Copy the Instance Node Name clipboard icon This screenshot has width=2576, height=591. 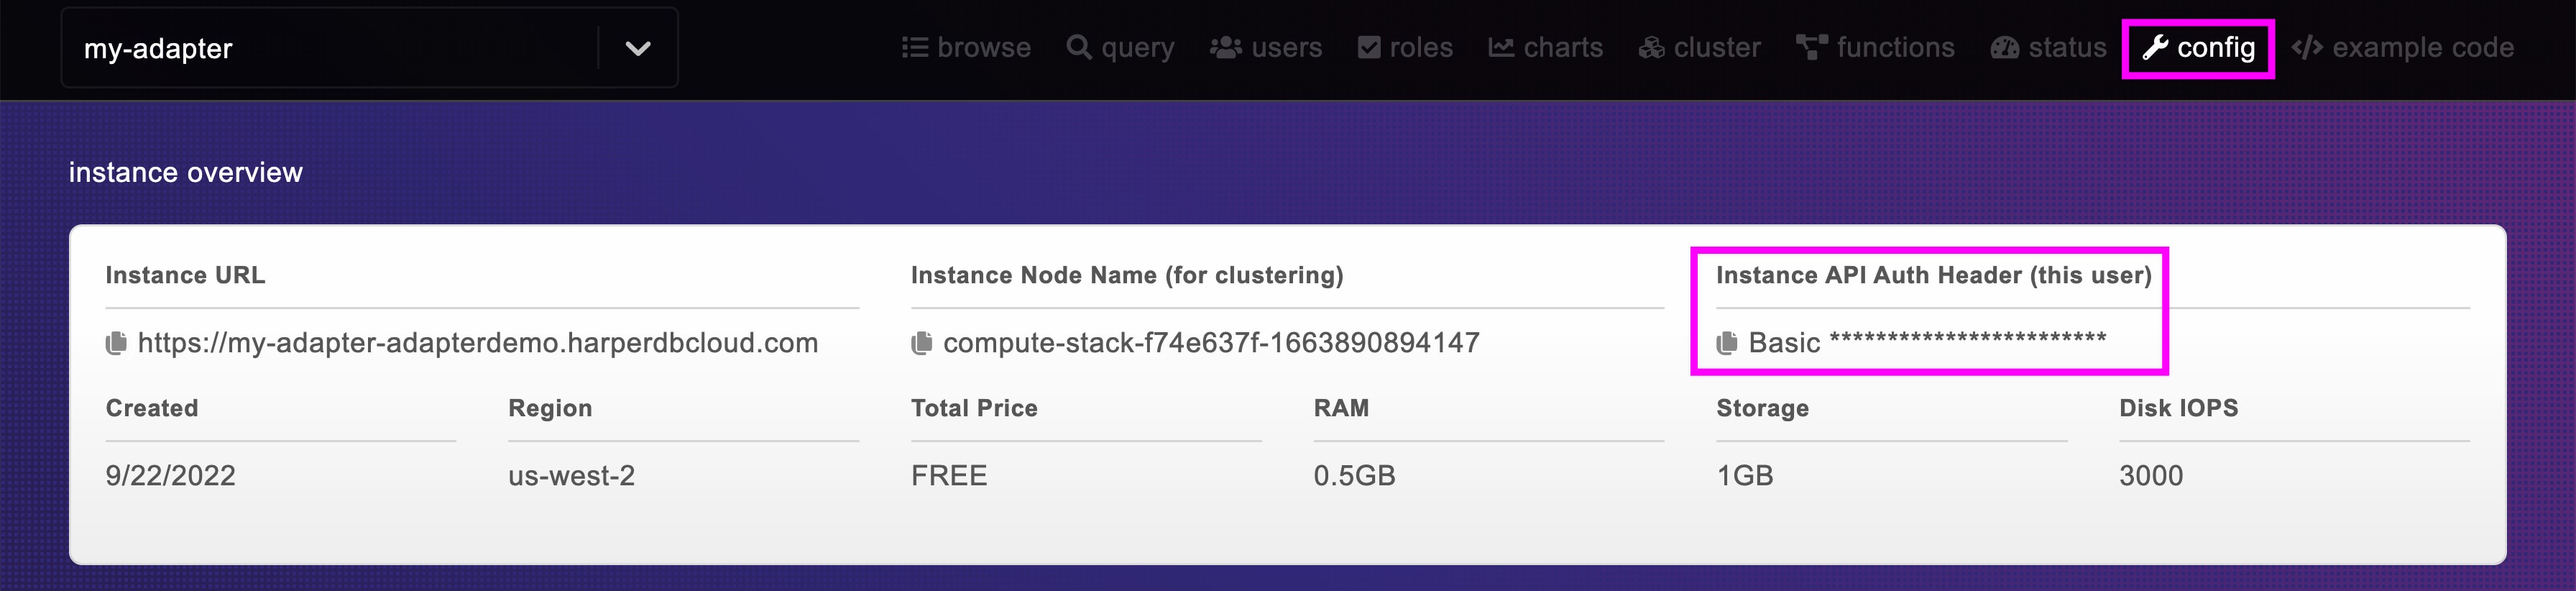click(921, 343)
